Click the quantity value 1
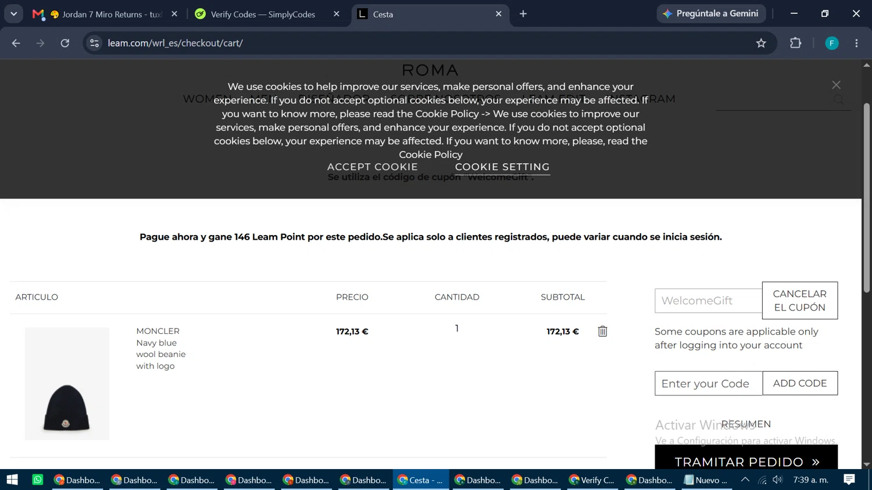Viewport: 872px width, 490px height. click(x=457, y=329)
